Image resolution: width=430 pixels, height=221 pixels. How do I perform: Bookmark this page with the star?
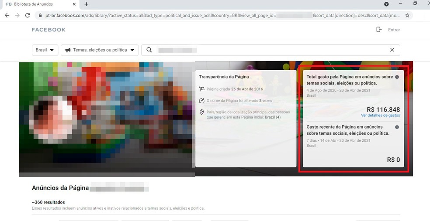pos(407,15)
